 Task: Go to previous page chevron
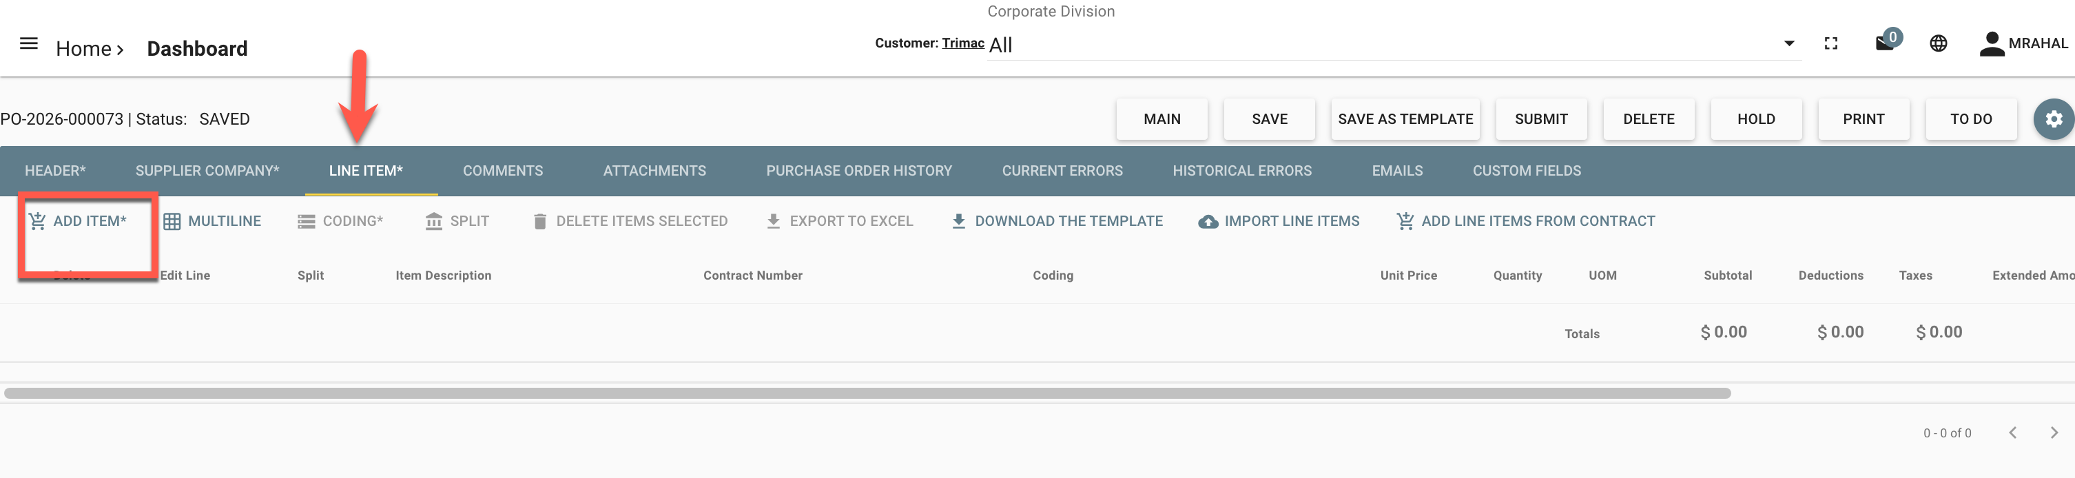point(2012,433)
